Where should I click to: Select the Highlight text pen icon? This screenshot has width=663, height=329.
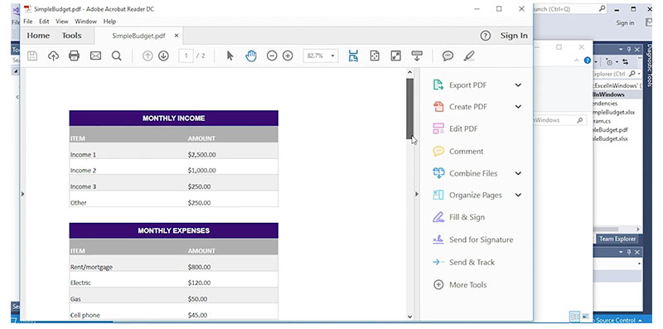point(469,56)
